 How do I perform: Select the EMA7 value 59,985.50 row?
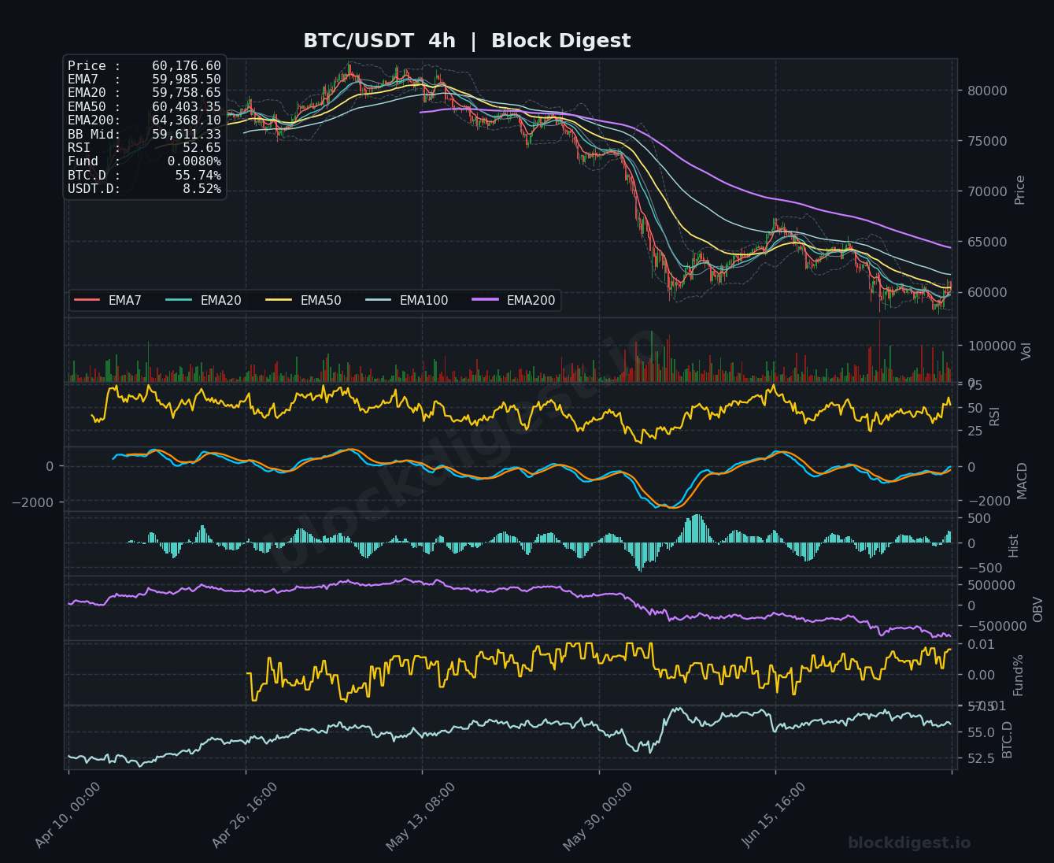click(x=144, y=80)
